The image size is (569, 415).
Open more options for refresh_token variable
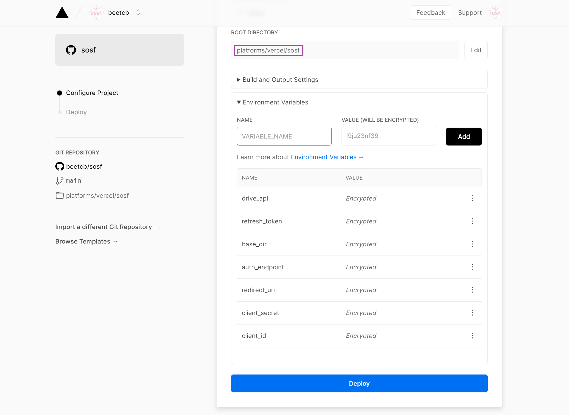click(472, 221)
